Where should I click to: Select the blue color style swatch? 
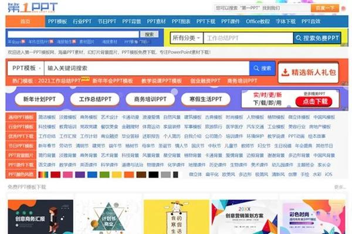pos(92,175)
